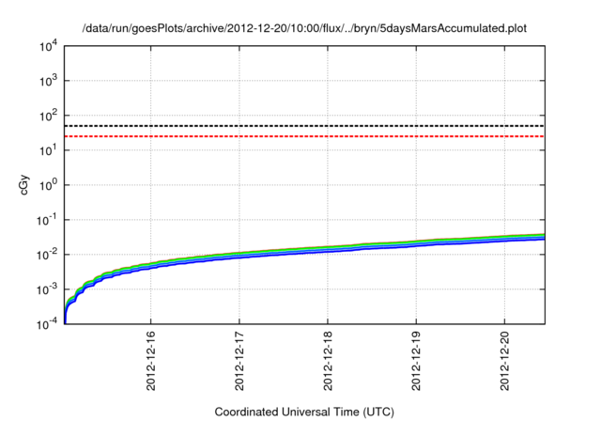Click the cGy axis unit label
601x421 pixels.
click(x=24, y=185)
